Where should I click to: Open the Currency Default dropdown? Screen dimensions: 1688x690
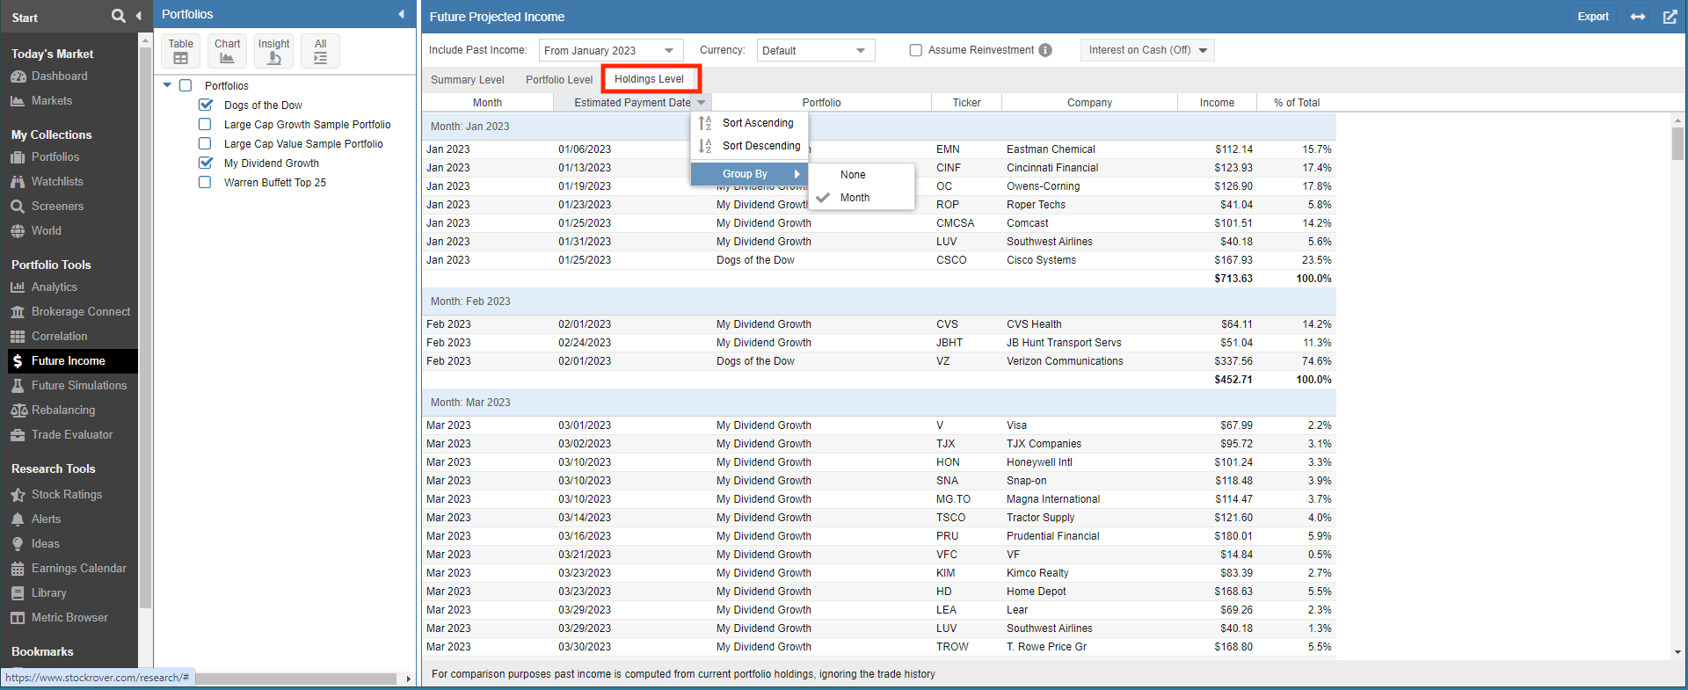pyautogui.click(x=815, y=50)
